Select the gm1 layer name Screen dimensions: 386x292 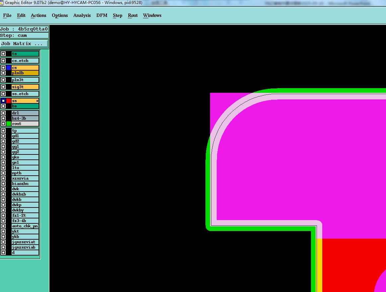[25, 162]
